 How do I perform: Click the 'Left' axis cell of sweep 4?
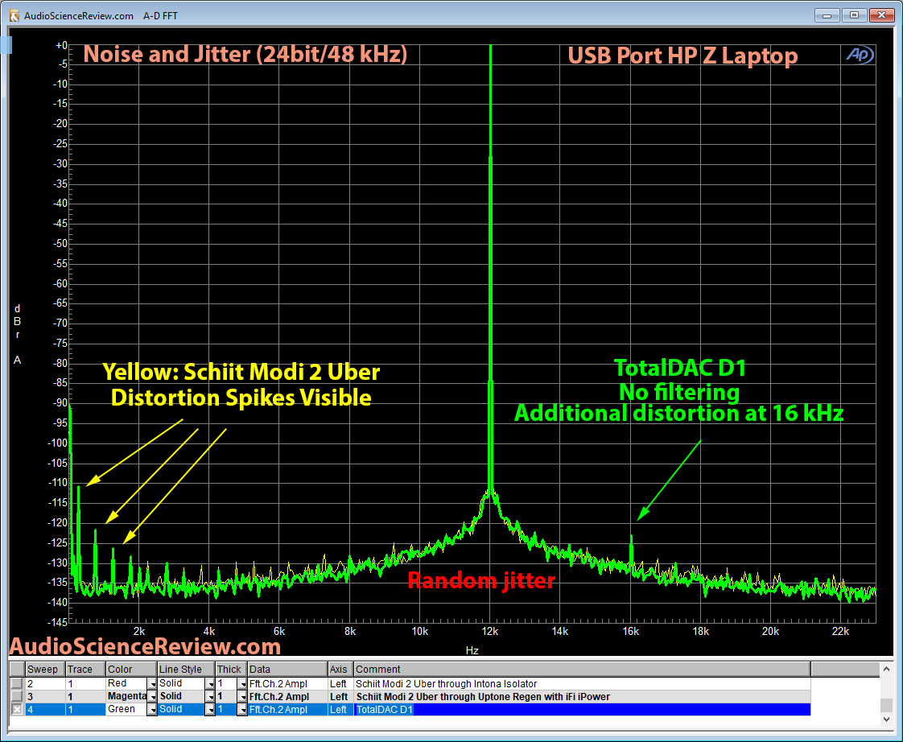point(340,710)
